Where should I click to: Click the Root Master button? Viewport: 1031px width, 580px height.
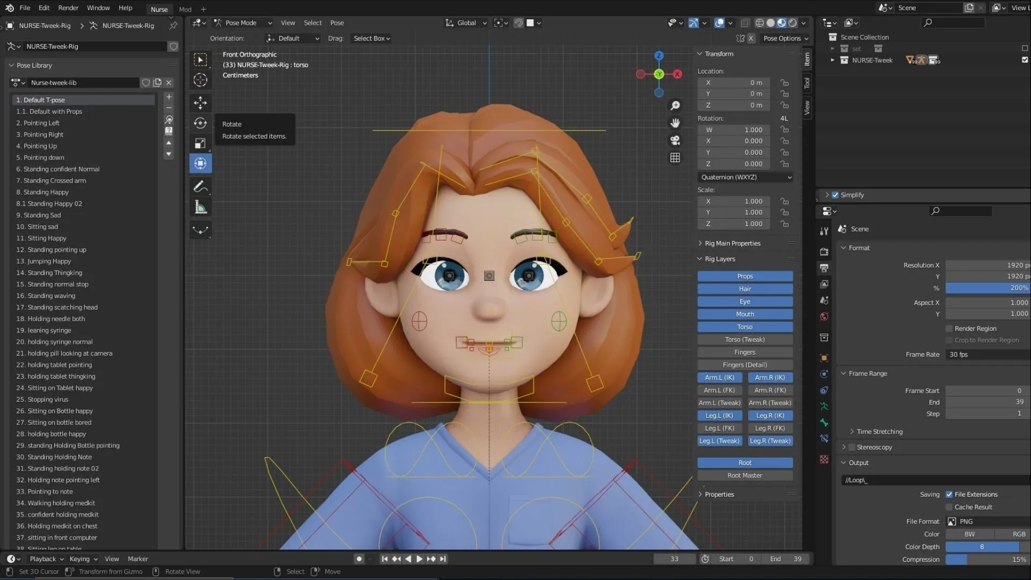click(744, 475)
